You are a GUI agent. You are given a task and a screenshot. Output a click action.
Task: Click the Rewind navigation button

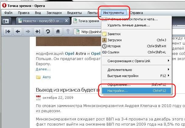point(8,32)
